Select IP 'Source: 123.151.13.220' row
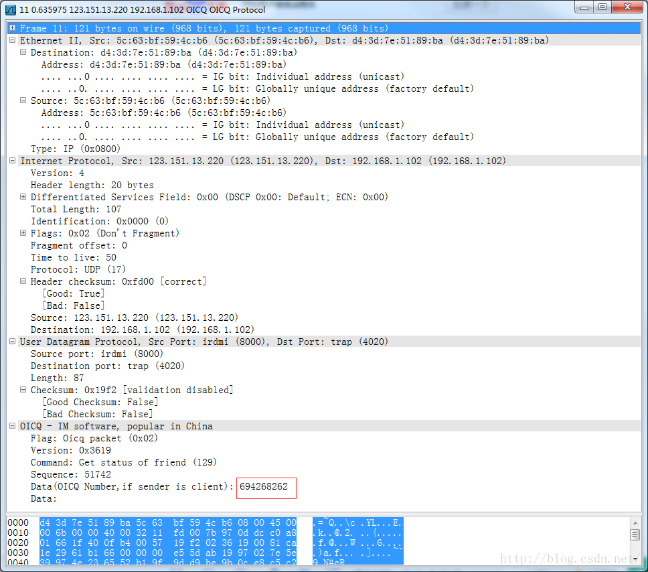Viewport: 648px width, 572px height. [135, 317]
